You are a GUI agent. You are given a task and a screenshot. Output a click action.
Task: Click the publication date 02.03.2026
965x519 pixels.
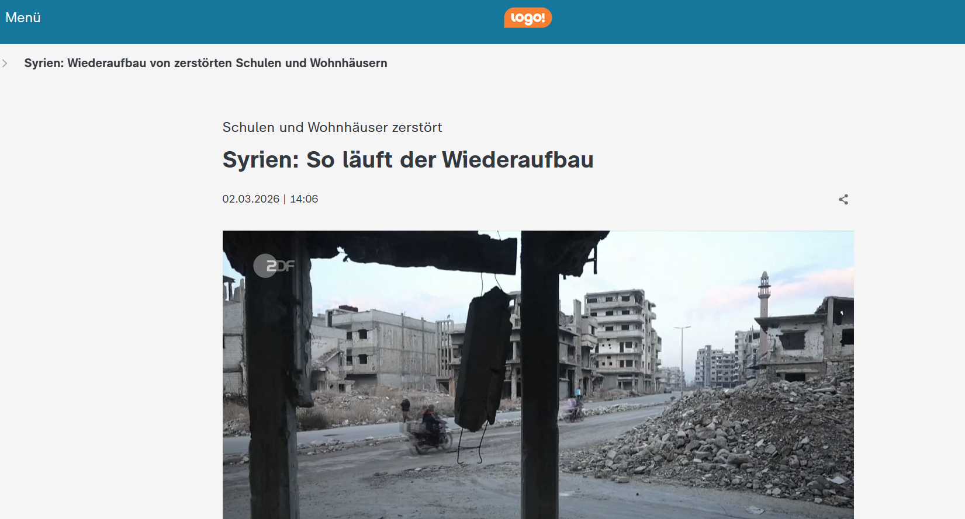(251, 199)
